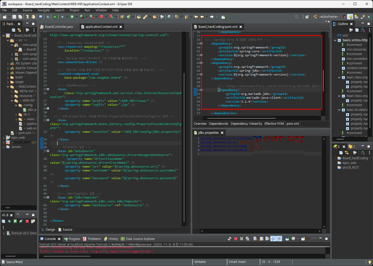
Task: Collapse all nodes in the Outline view
Action: [x=357, y=30]
